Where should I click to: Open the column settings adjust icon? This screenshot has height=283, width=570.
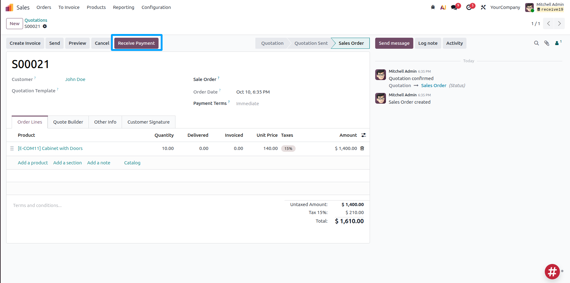coord(364,135)
